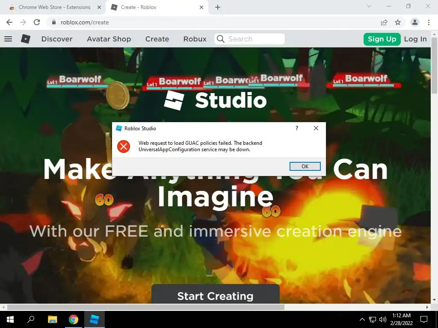Viewport: 438px width, 328px height.
Task: Click the taskbar clock and date
Action: click(401, 319)
